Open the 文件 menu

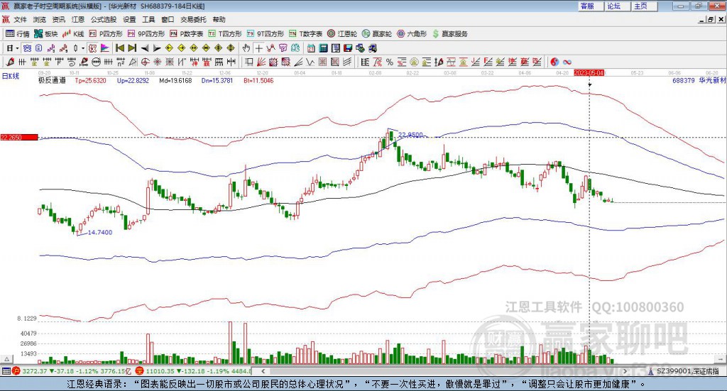(20, 20)
